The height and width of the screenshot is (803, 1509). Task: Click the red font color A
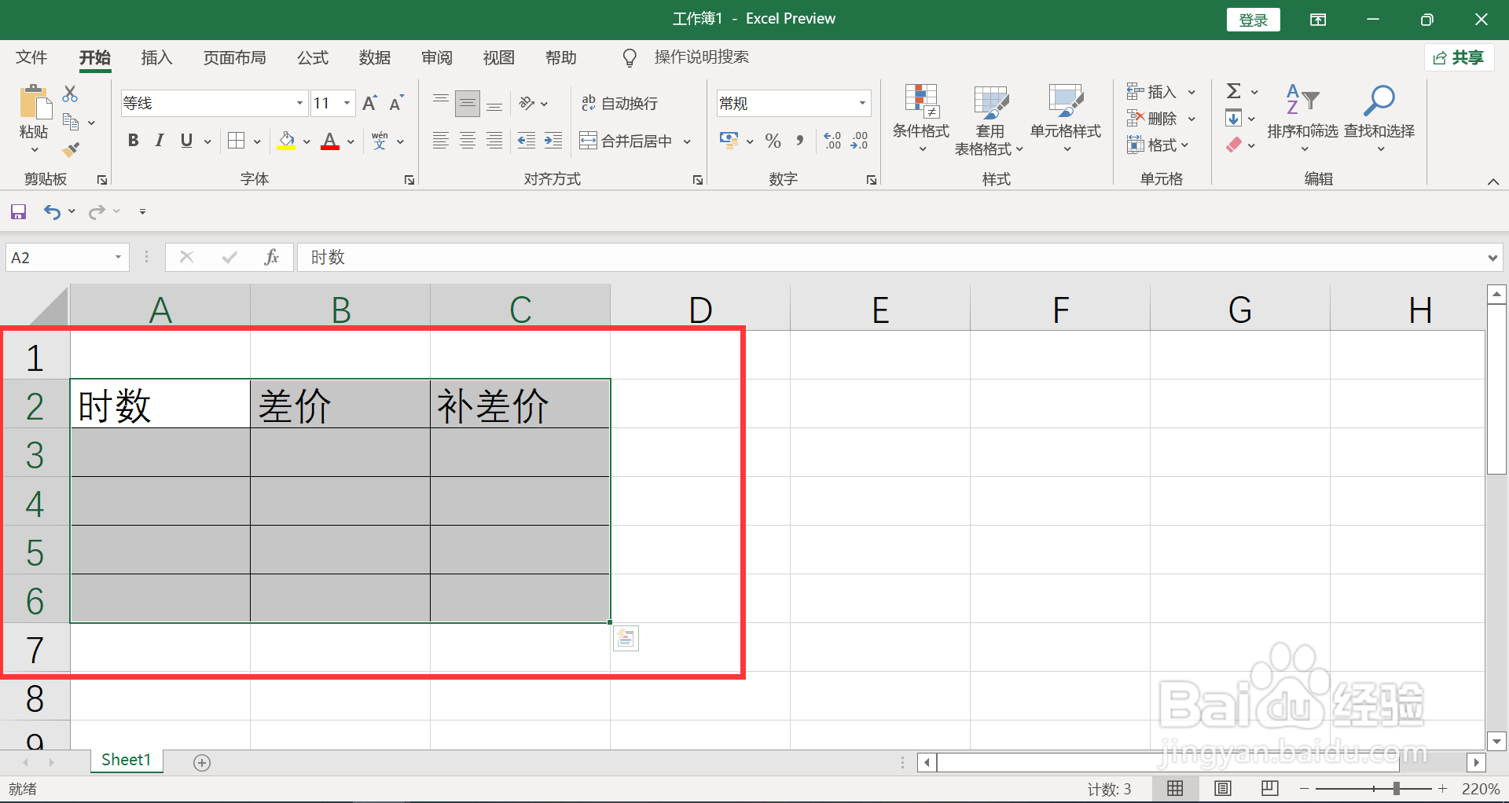[x=330, y=141]
